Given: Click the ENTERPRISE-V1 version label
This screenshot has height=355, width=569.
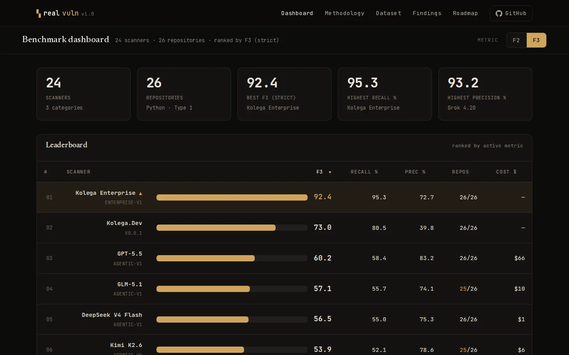Looking at the screenshot, I should coord(124,203).
